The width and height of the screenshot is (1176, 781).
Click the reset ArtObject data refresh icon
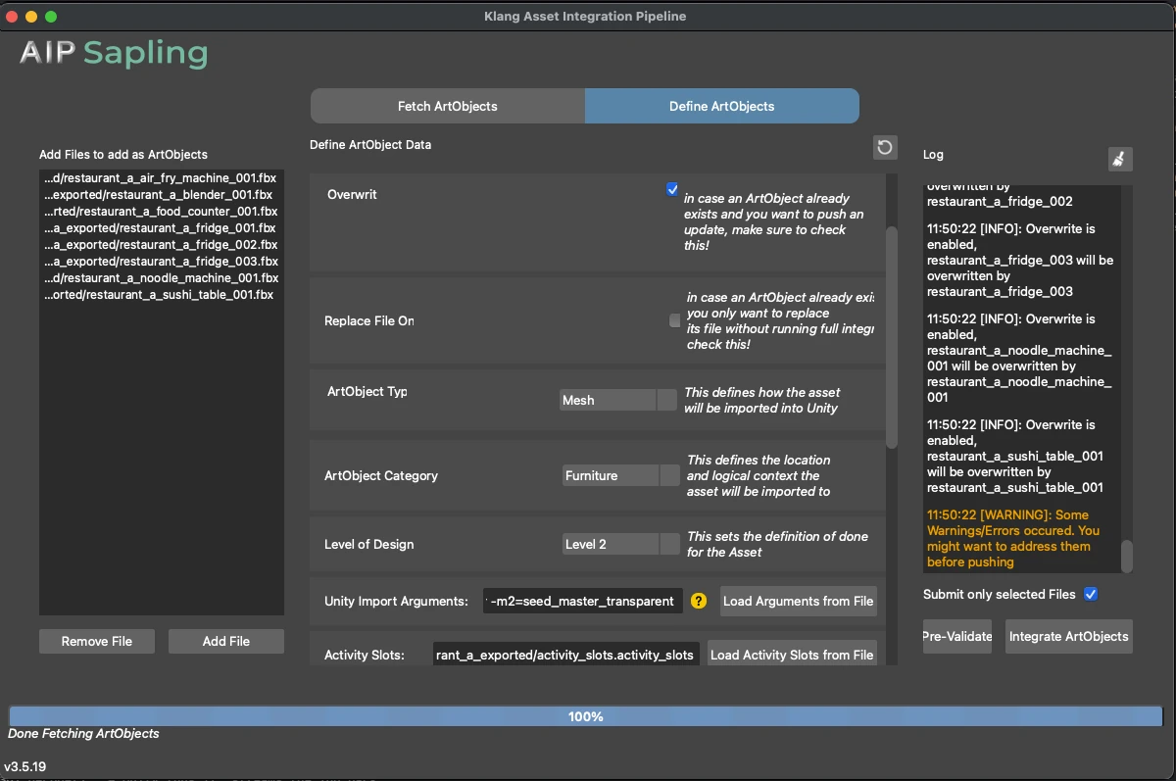[x=885, y=147]
